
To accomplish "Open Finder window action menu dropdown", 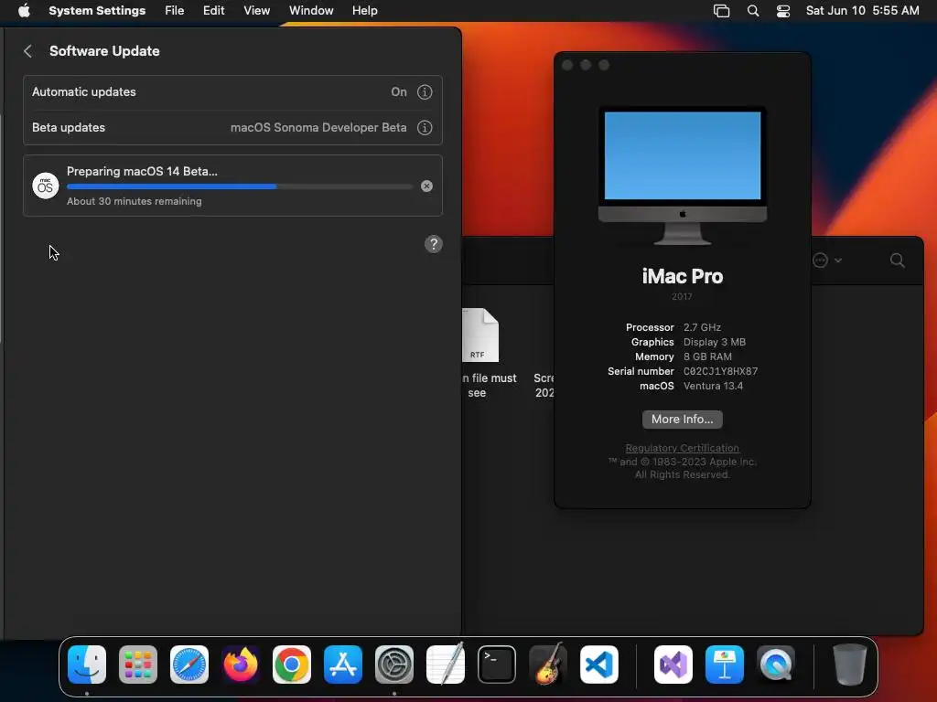I will 827,261.
